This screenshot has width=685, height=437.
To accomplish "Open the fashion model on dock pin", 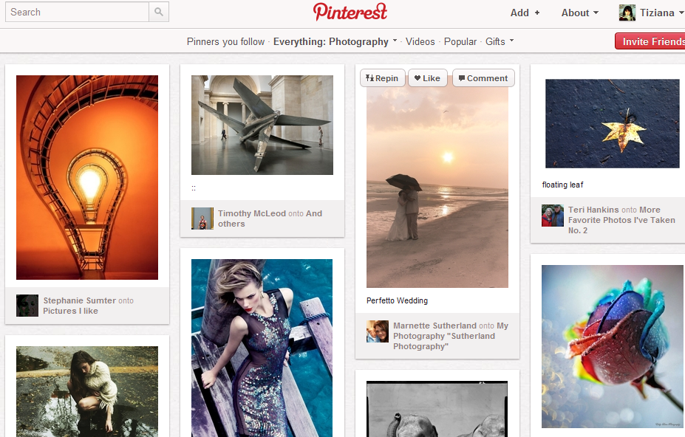I will tap(262, 348).
